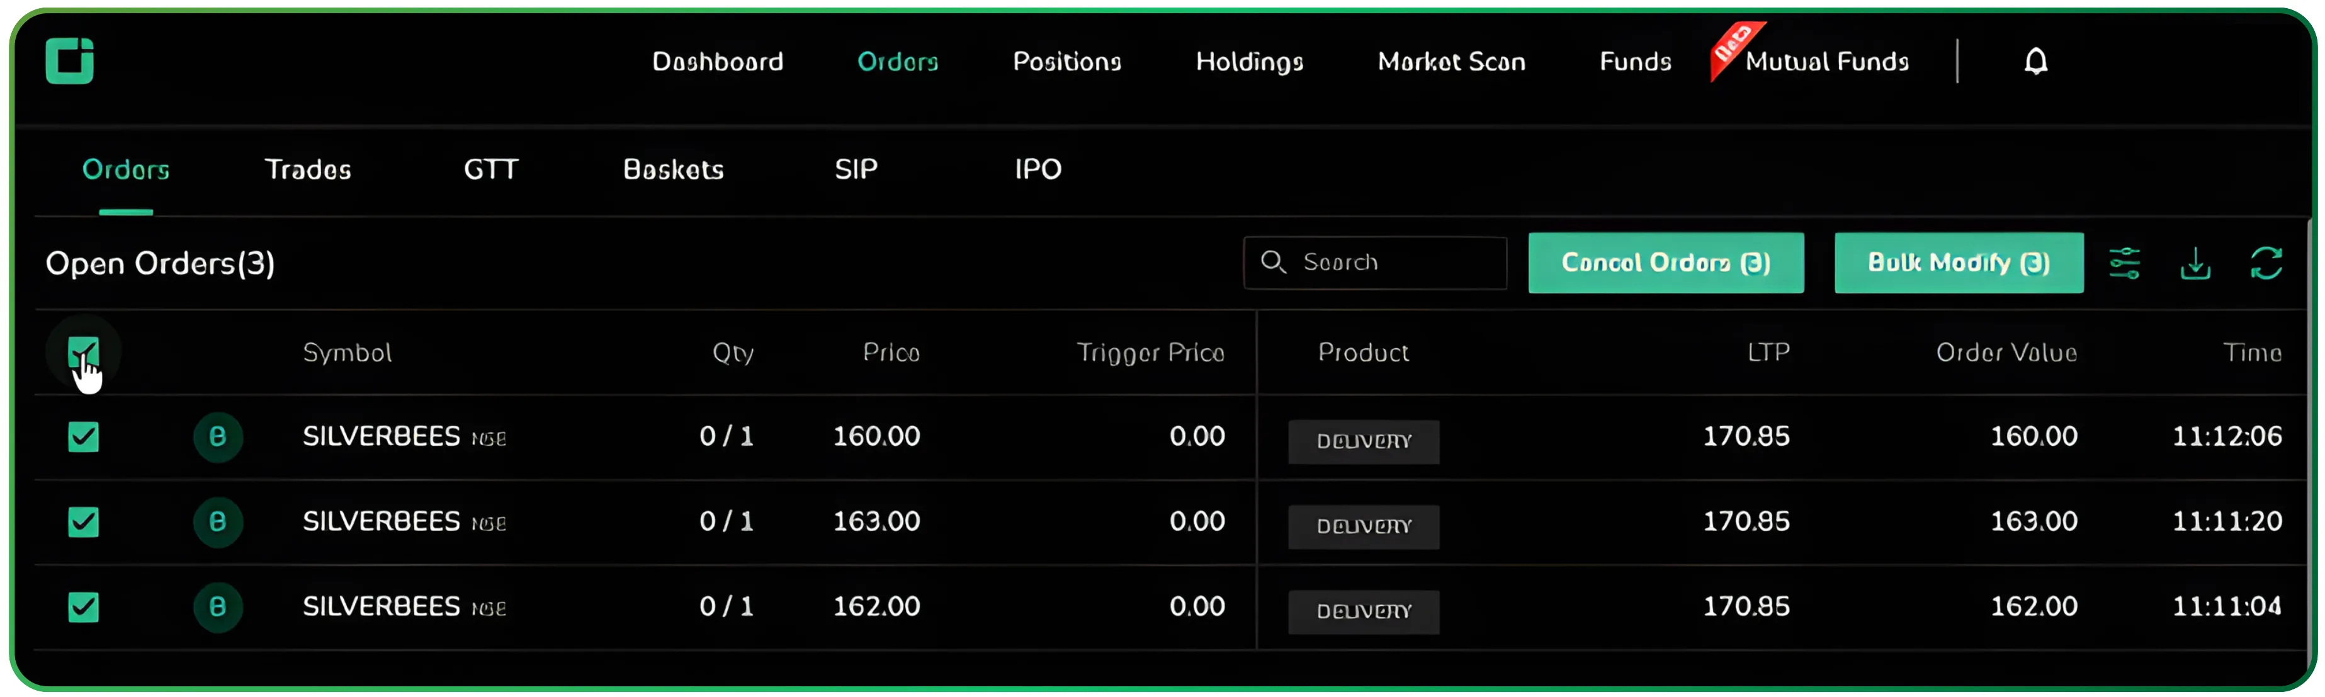2325x697 pixels.
Task: Click the Groww logo
Action: click(71, 60)
